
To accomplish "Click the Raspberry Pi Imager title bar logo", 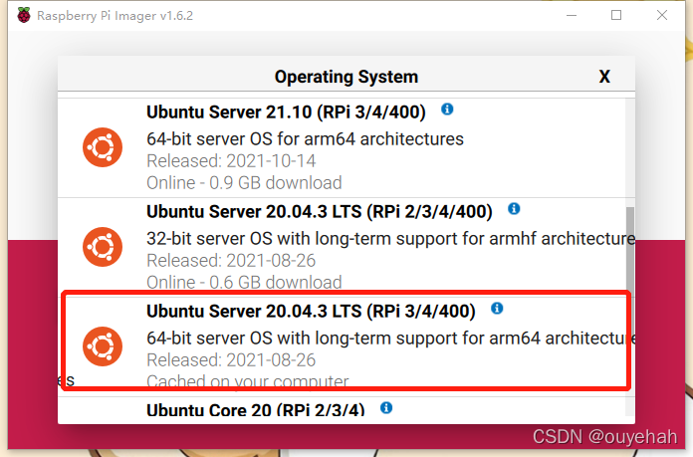I will (x=24, y=15).
